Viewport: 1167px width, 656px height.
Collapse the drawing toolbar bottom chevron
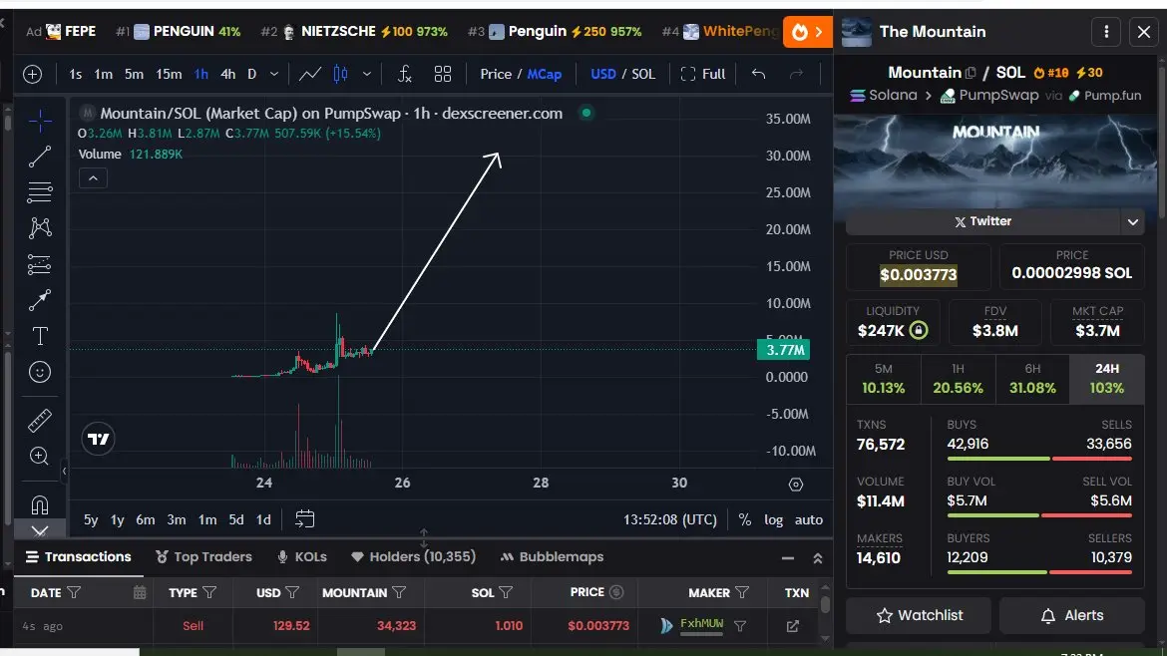click(x=40, y=531)
